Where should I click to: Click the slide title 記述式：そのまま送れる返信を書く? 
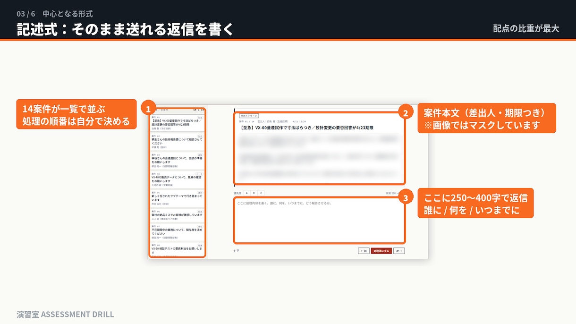click(125, 29)
